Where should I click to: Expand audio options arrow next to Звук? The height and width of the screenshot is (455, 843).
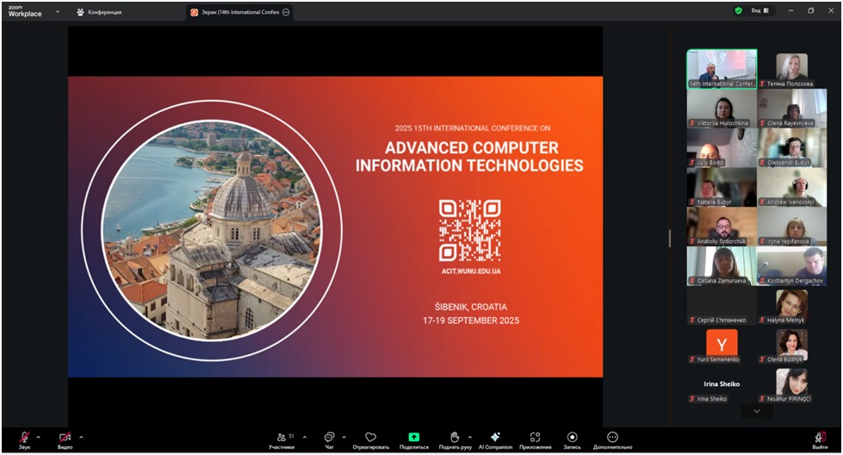coord(39,437)
